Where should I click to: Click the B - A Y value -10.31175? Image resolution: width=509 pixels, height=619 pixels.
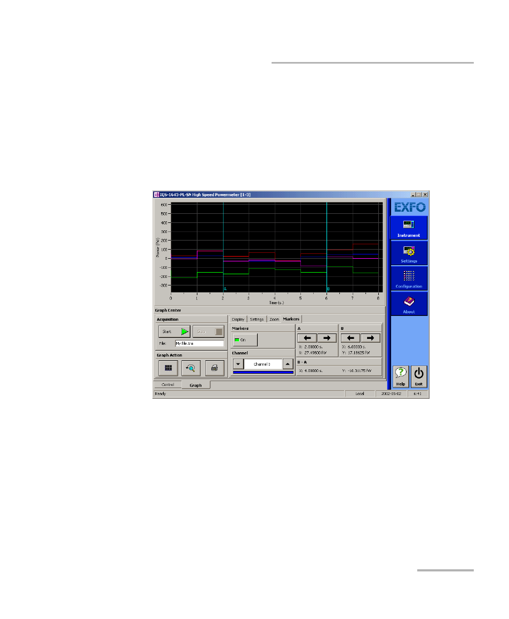click(x=357, y=370)
